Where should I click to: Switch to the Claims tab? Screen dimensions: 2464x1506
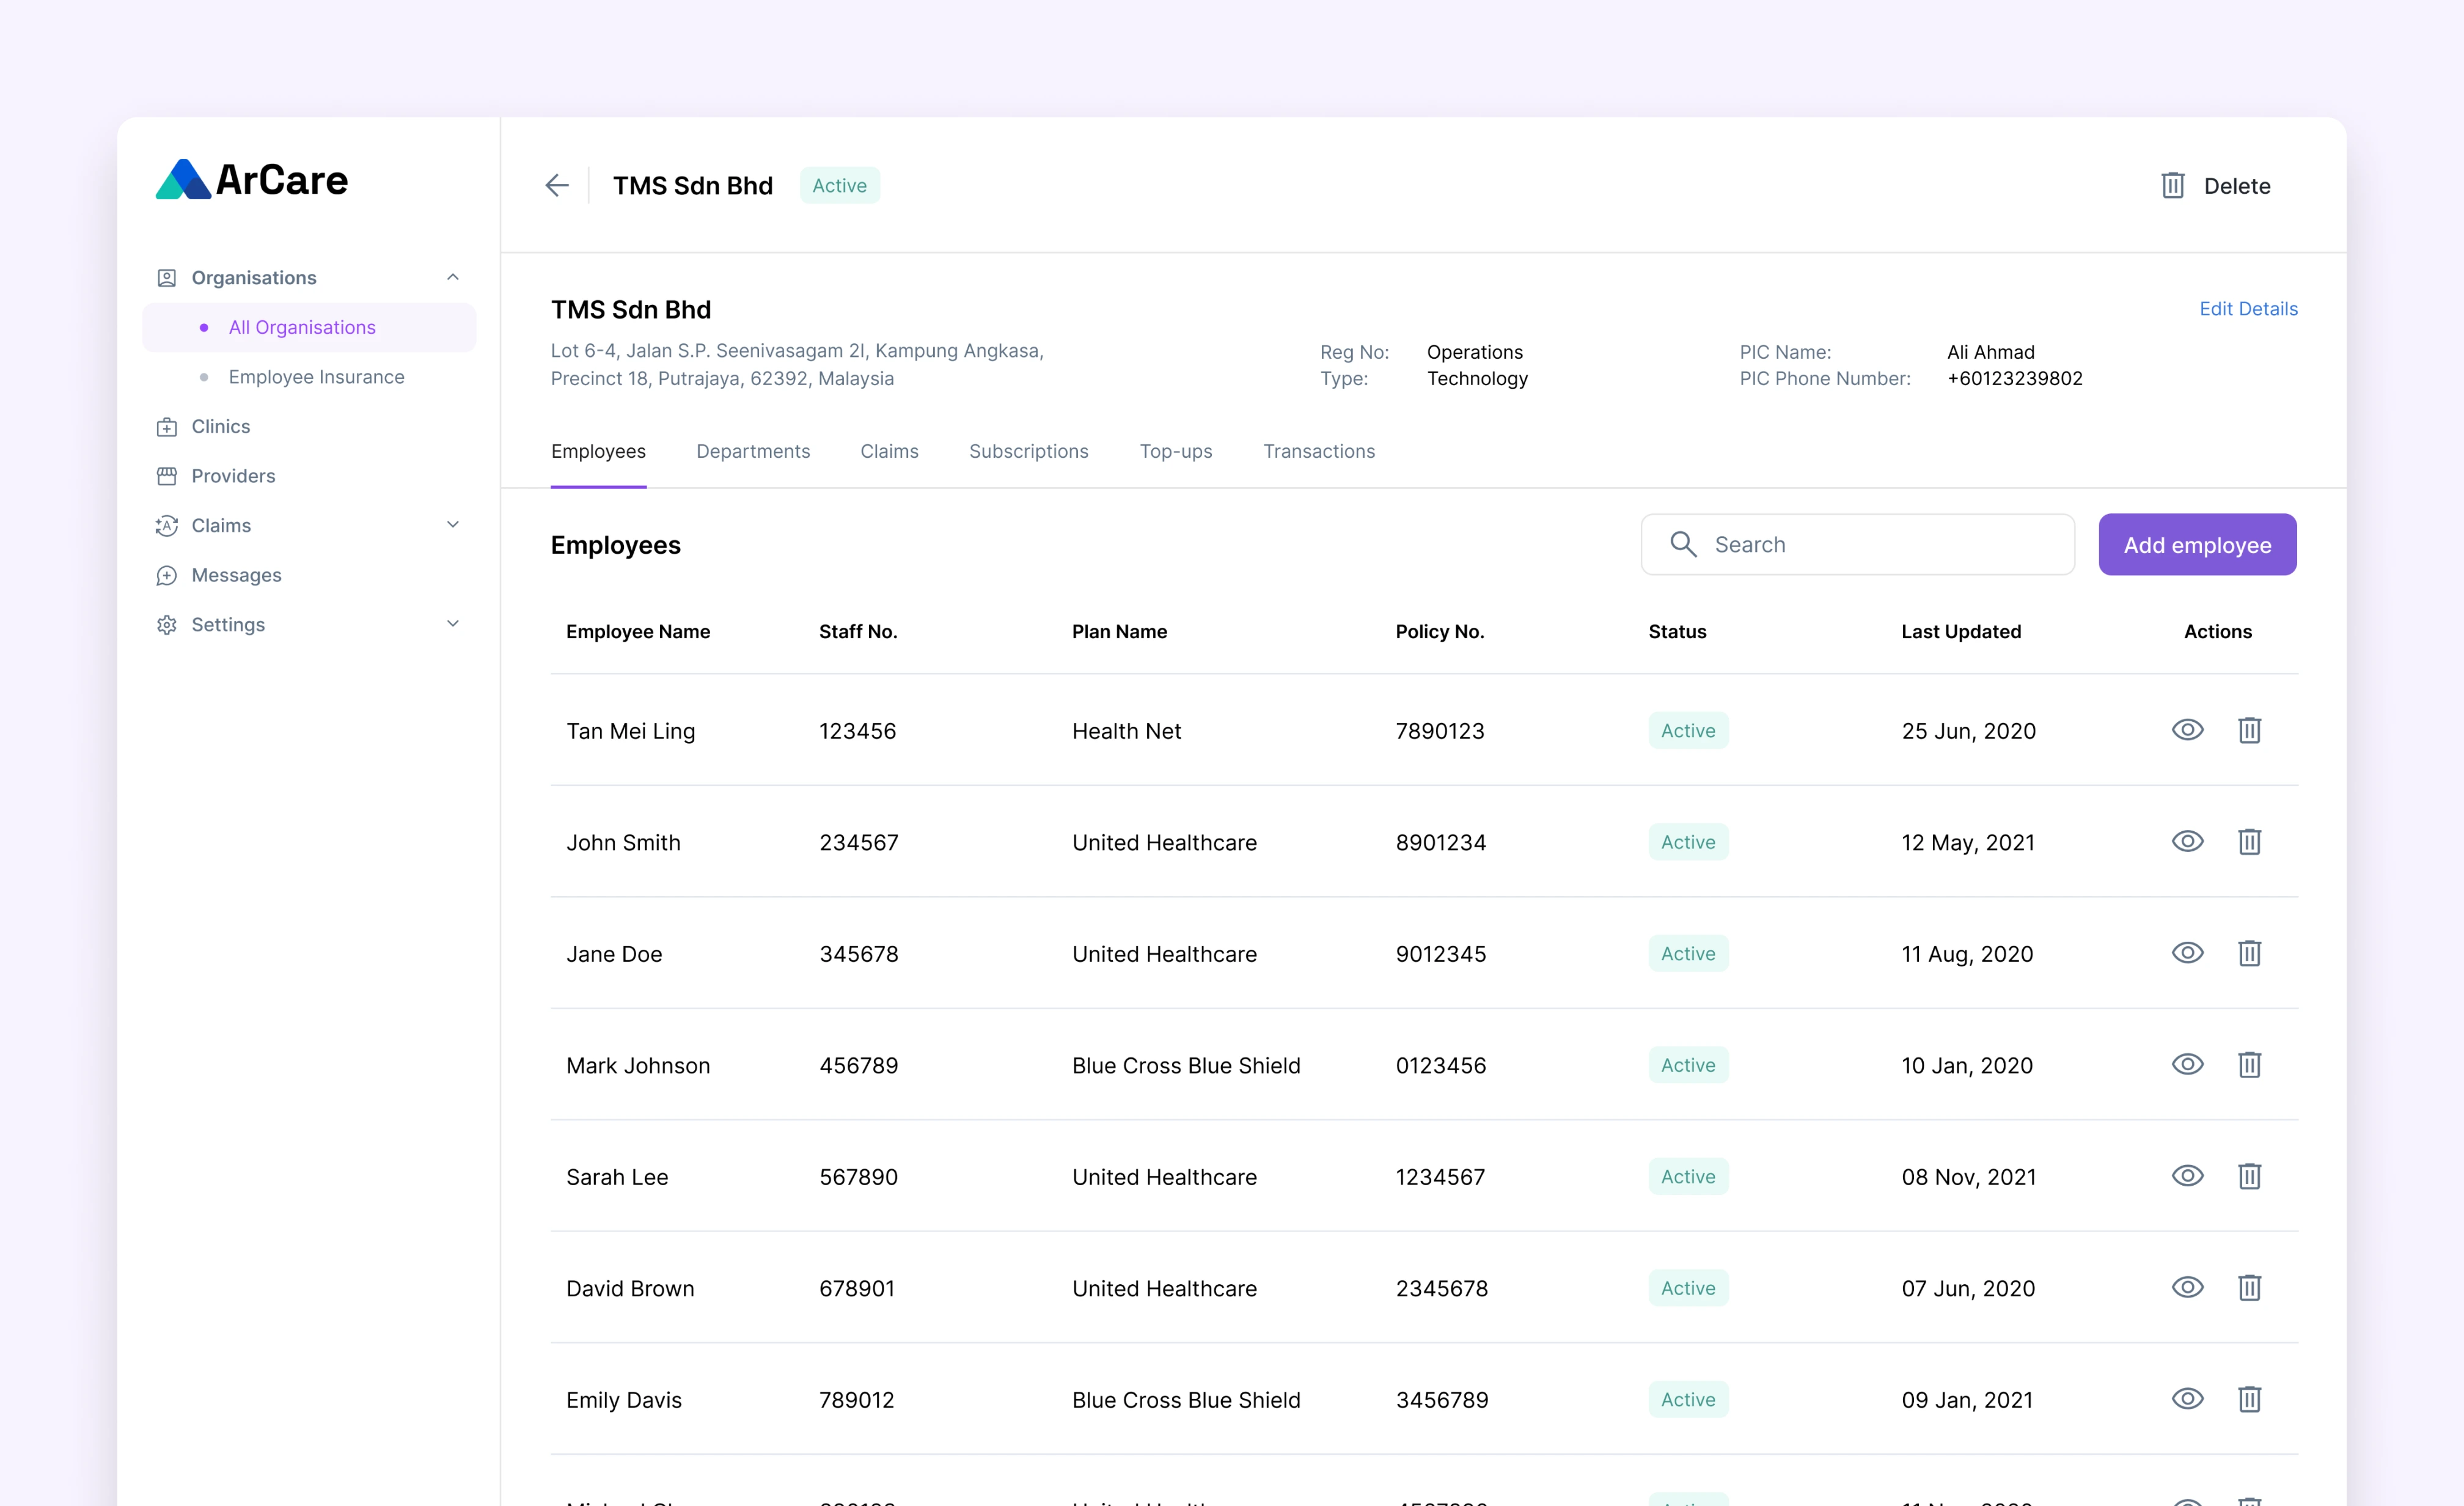889,450
